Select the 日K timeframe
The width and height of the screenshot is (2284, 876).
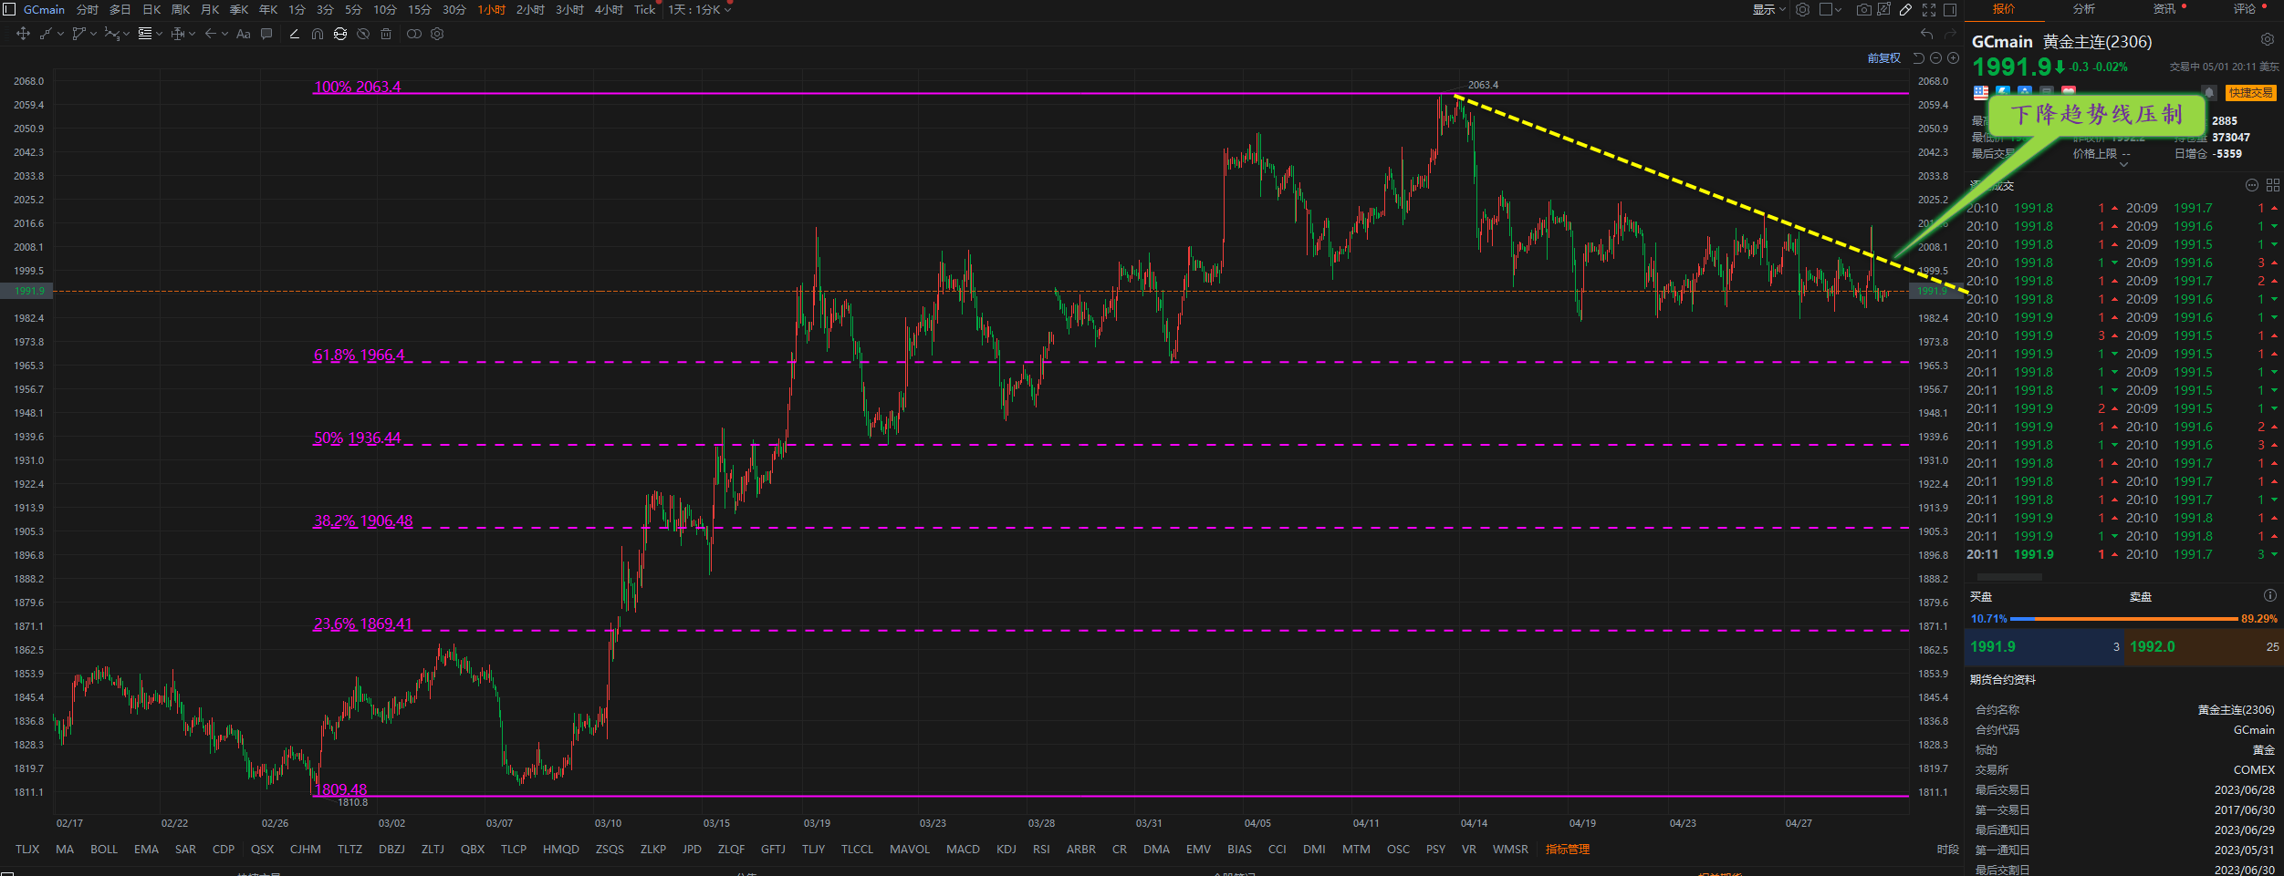click(x=151, y=10)
